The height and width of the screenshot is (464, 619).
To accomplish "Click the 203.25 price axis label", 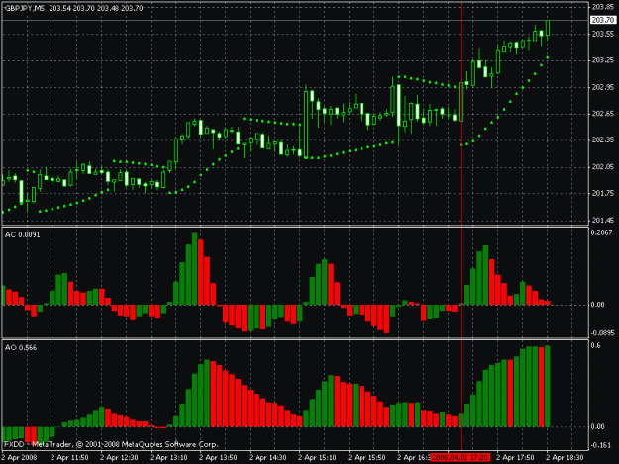I will pyautogui.click(x=603, y=60).
